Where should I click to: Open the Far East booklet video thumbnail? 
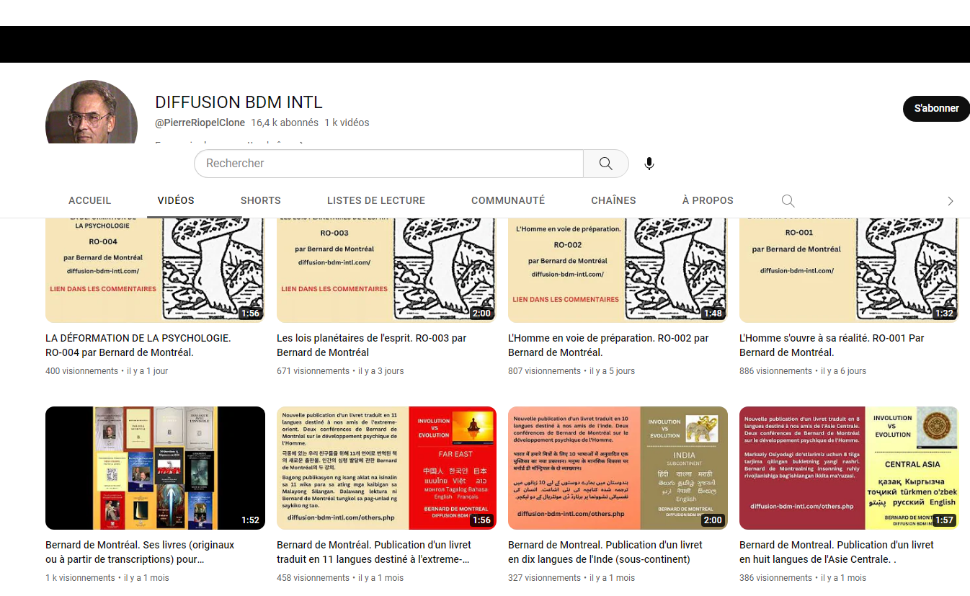point(386,468)
